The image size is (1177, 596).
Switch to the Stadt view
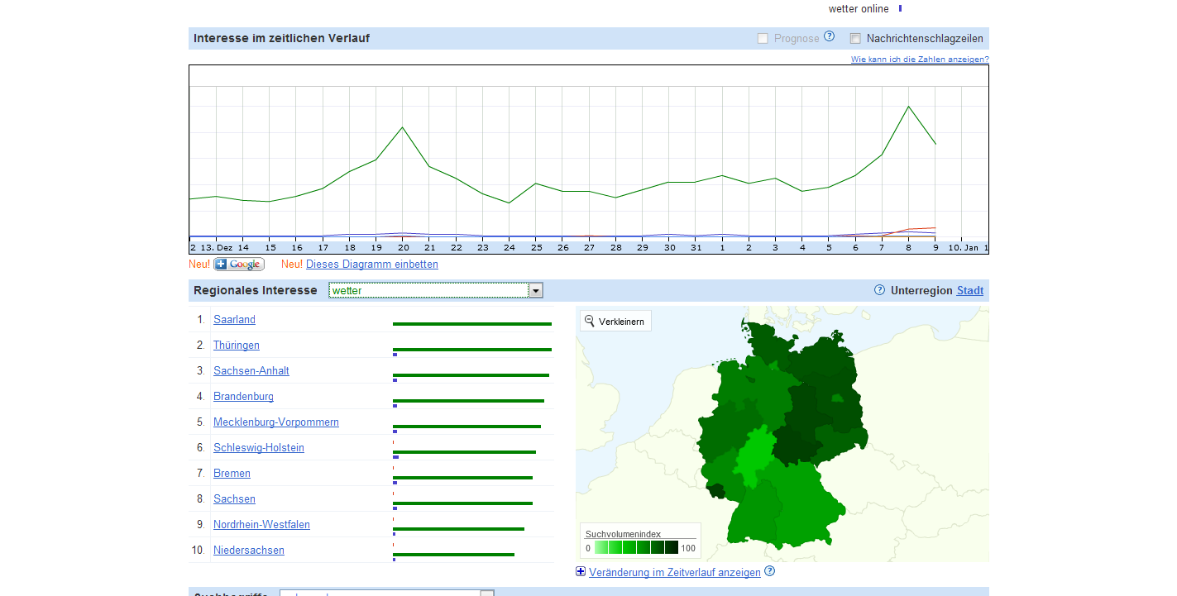point(970,290)
